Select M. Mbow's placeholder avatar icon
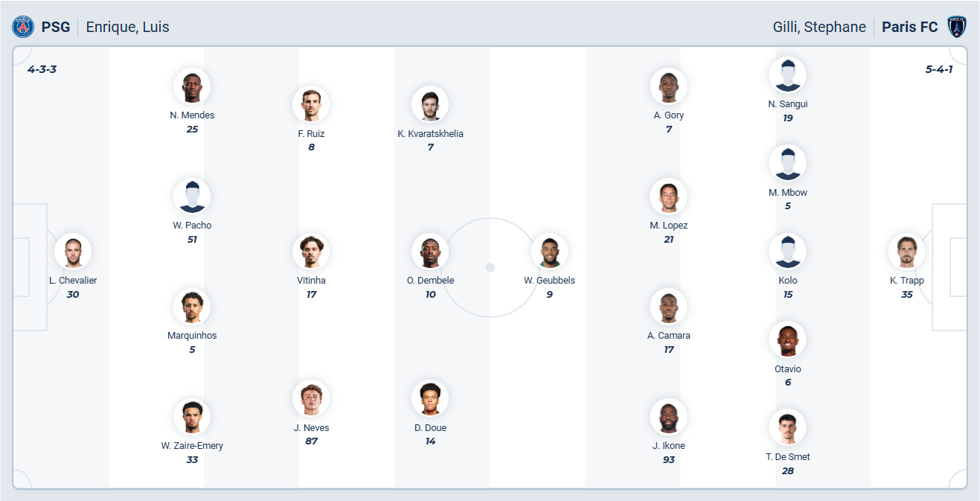Screen dimensions: 980x501 (787, 164)
